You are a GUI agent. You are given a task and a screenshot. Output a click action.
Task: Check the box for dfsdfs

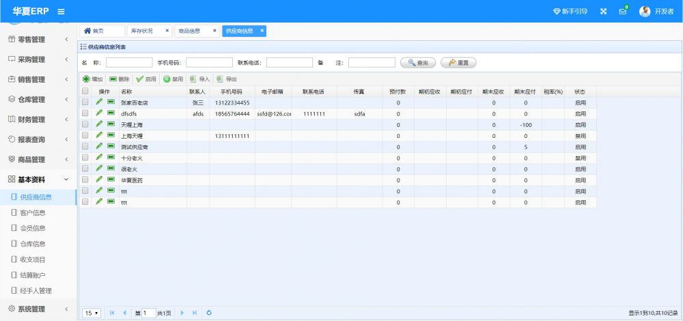[85, 113]
